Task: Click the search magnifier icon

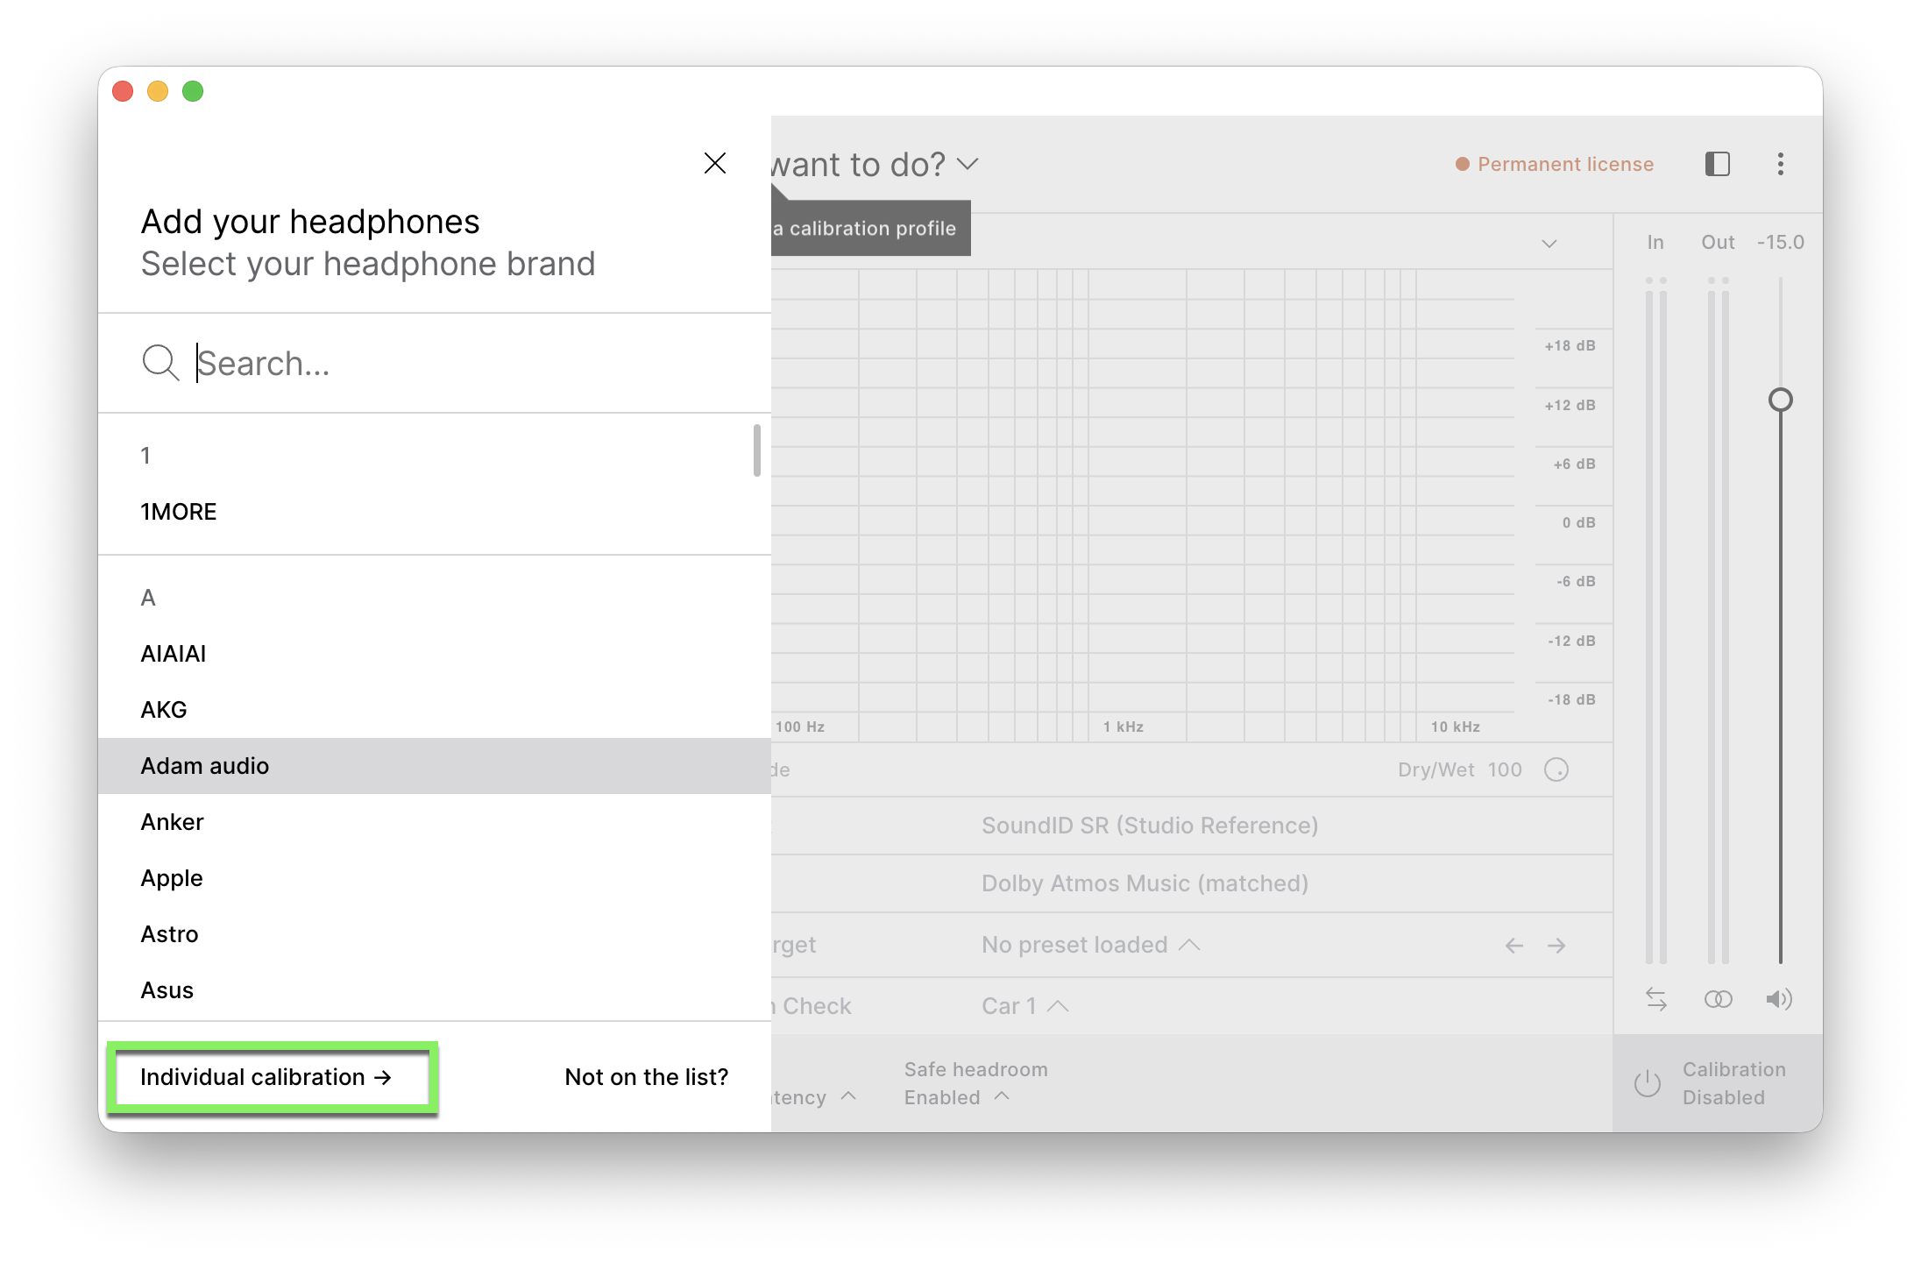Action: (160, 363)
